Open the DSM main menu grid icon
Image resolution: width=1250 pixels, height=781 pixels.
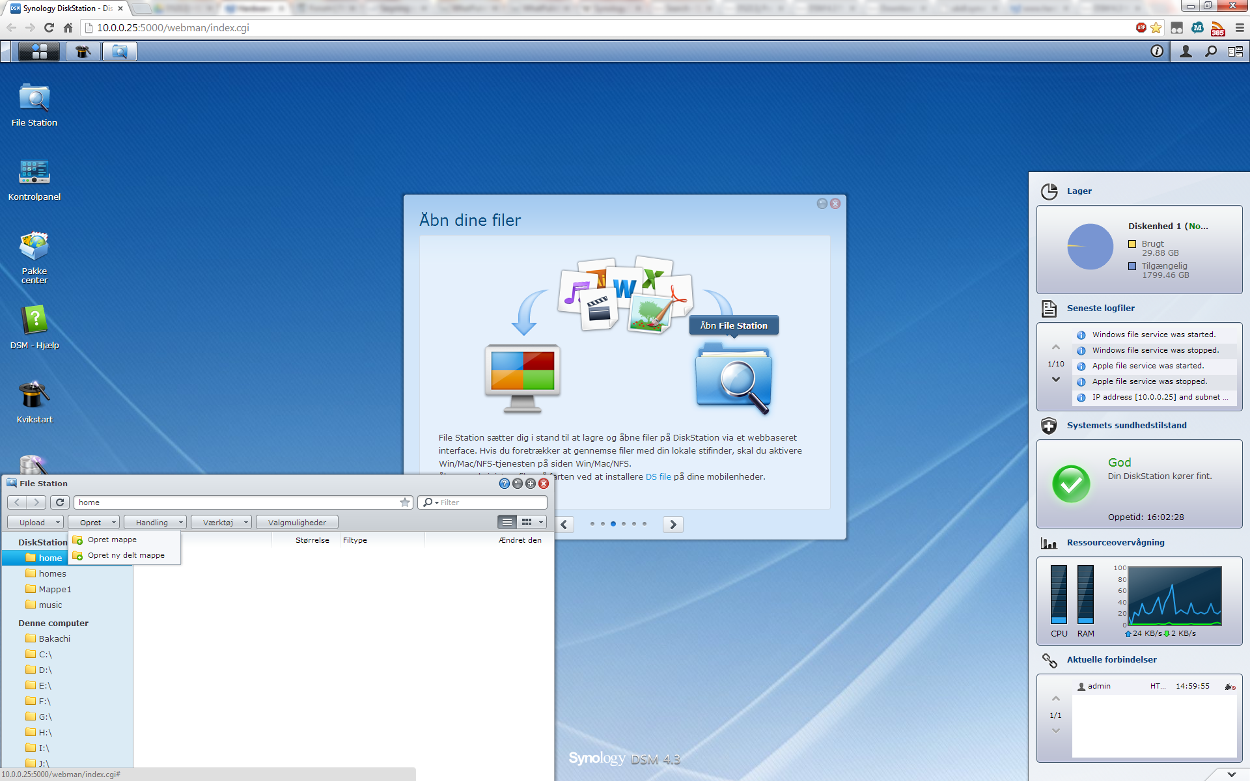39,51
